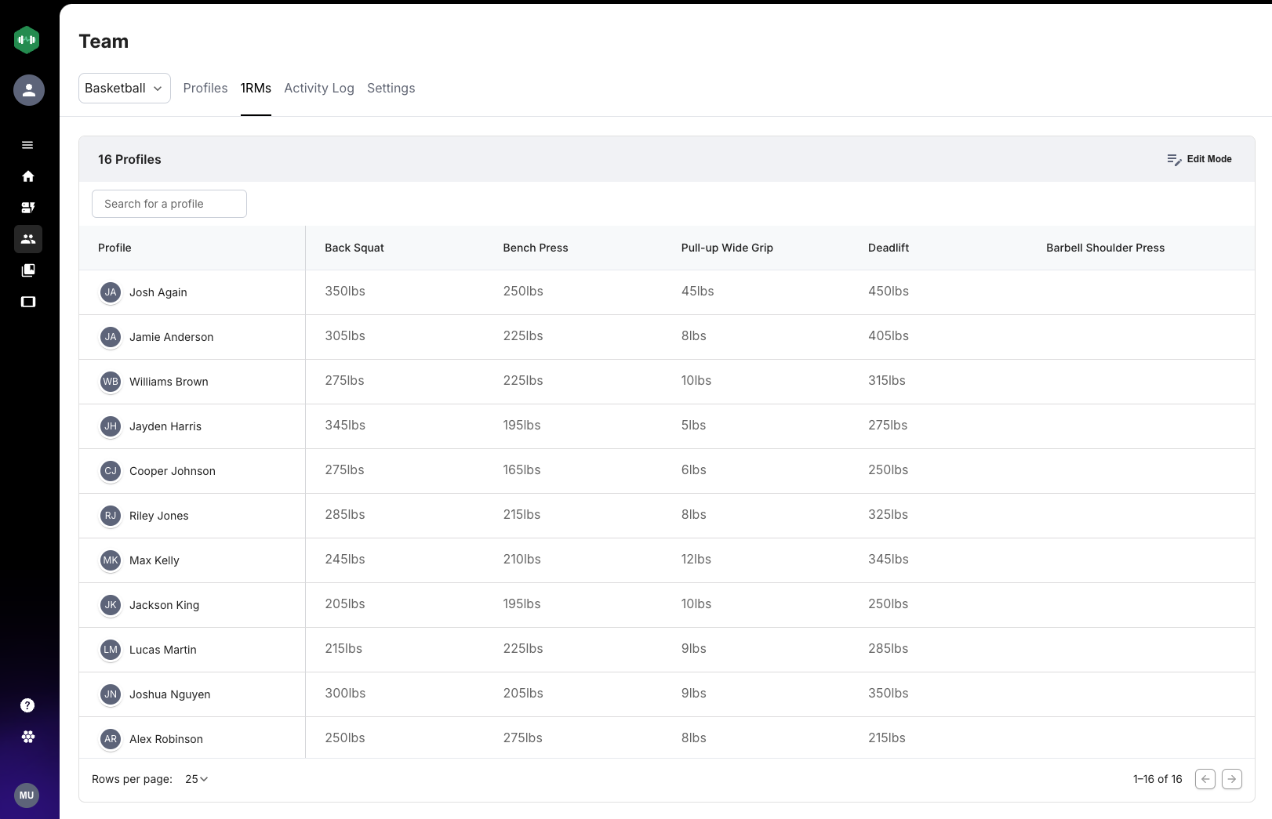
Task: Select Jackson King's 10lbs Pull-up value
Action: [696, 604]
